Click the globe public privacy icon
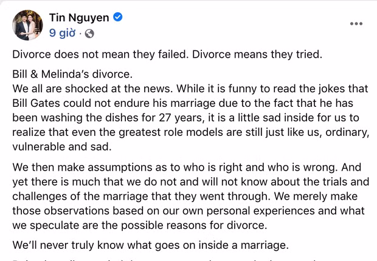377x261 pixels. 89,33
